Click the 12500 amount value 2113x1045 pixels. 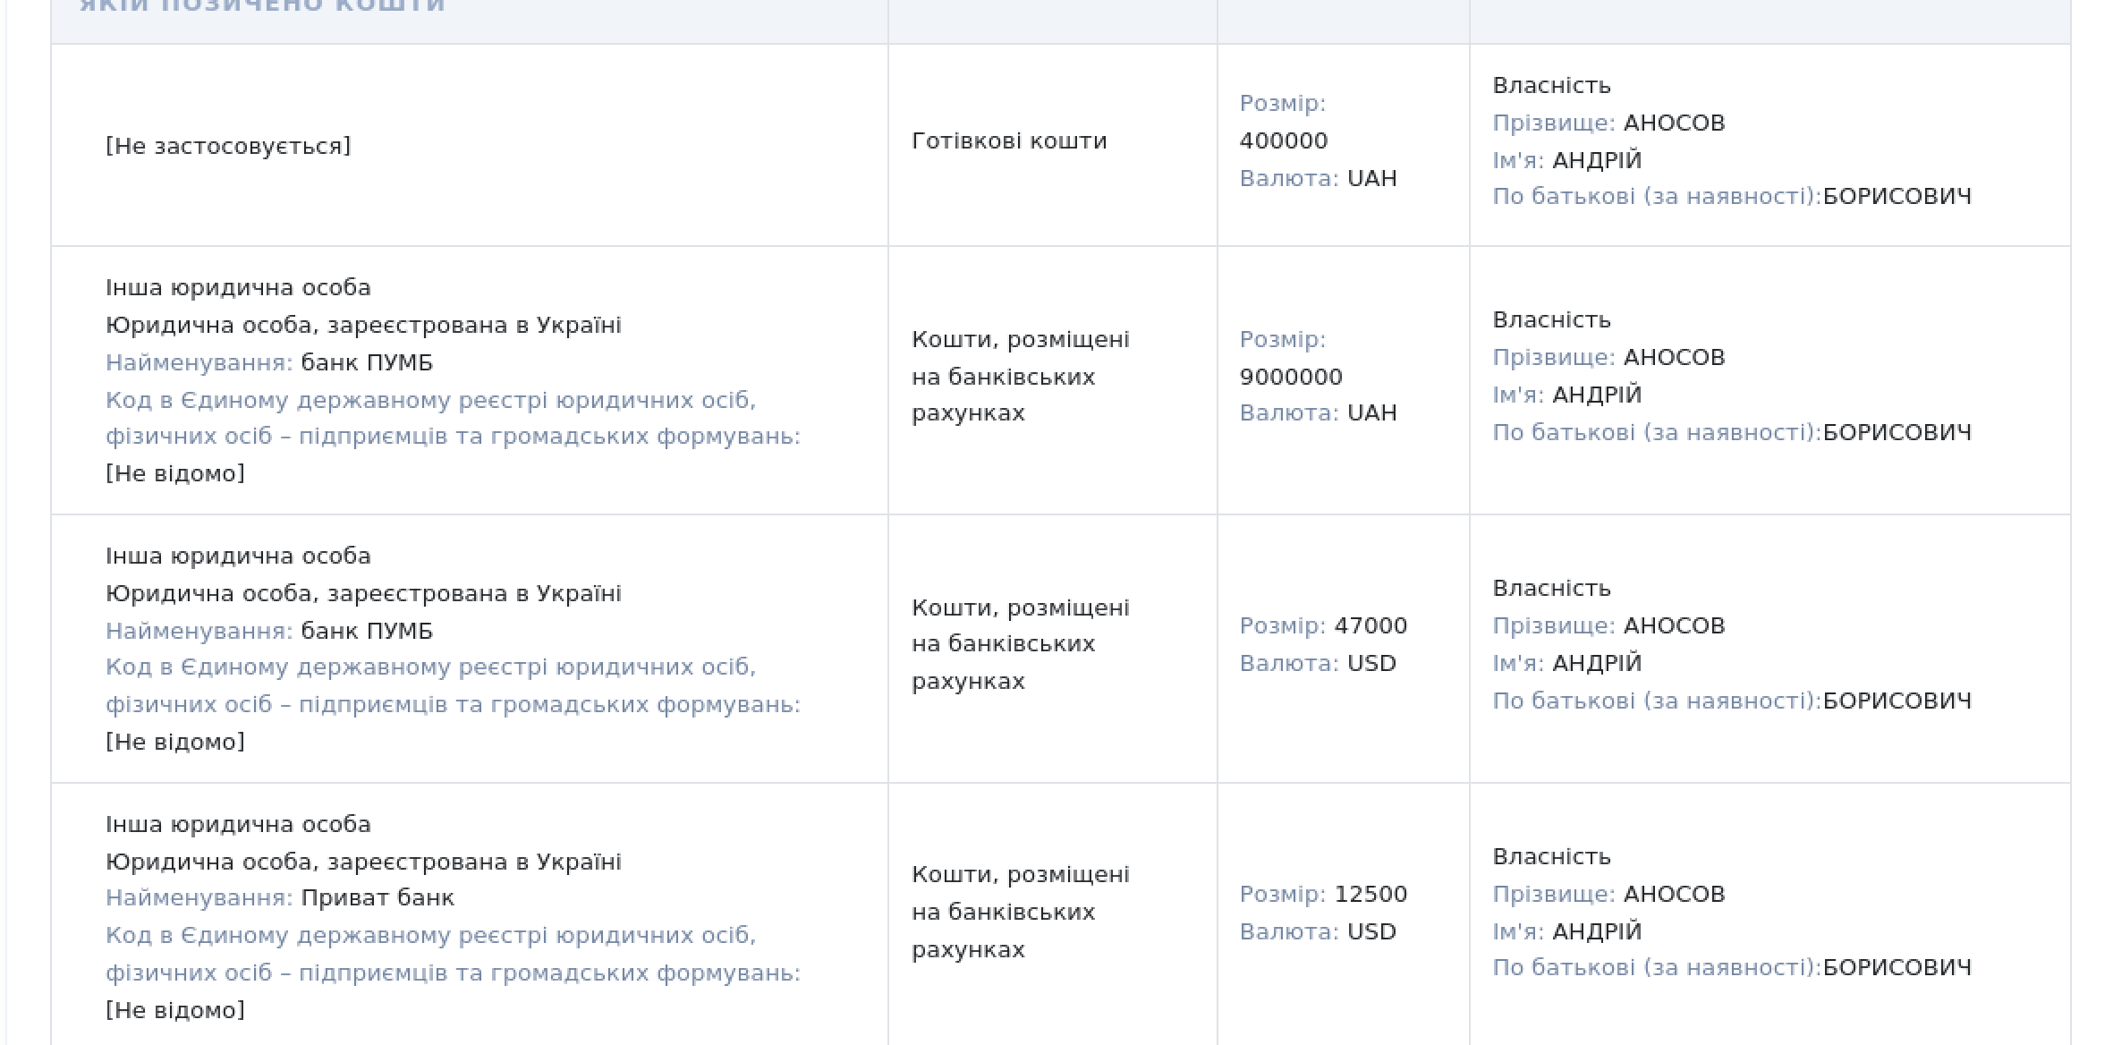1370,894
